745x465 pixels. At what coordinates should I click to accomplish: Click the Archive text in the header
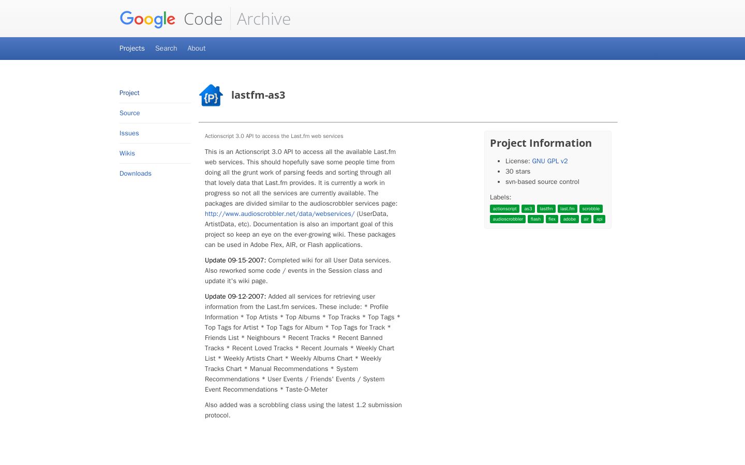click(x=264, y=19)
